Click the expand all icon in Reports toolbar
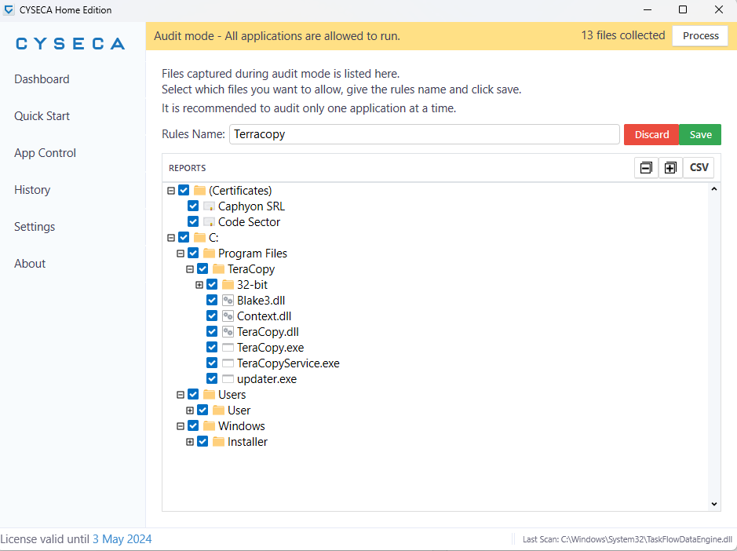This screenshot has width=737, height=551. pos(670,168)
